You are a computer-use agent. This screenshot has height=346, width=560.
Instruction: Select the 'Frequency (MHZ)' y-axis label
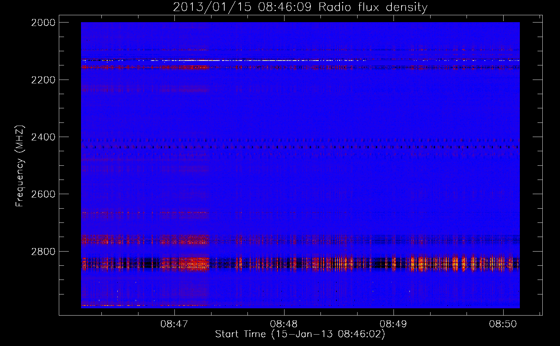pyautogui.click(x=20, y=166)
